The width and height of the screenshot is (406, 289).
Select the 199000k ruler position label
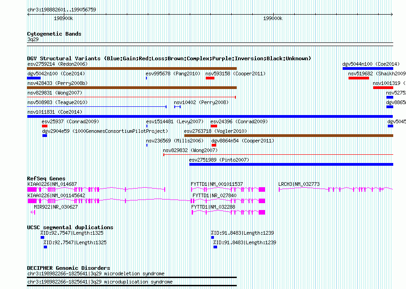coord(273,18)
